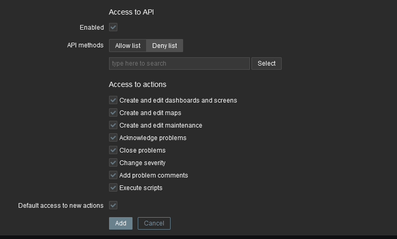Select the Deny list option
397x239 pixels.
pos(164,46)
